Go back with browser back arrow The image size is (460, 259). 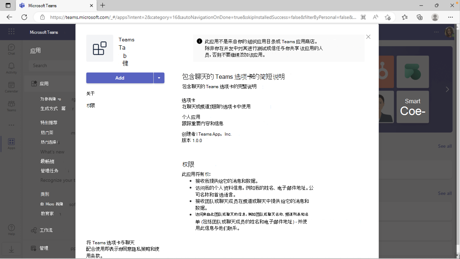[9, 17]
